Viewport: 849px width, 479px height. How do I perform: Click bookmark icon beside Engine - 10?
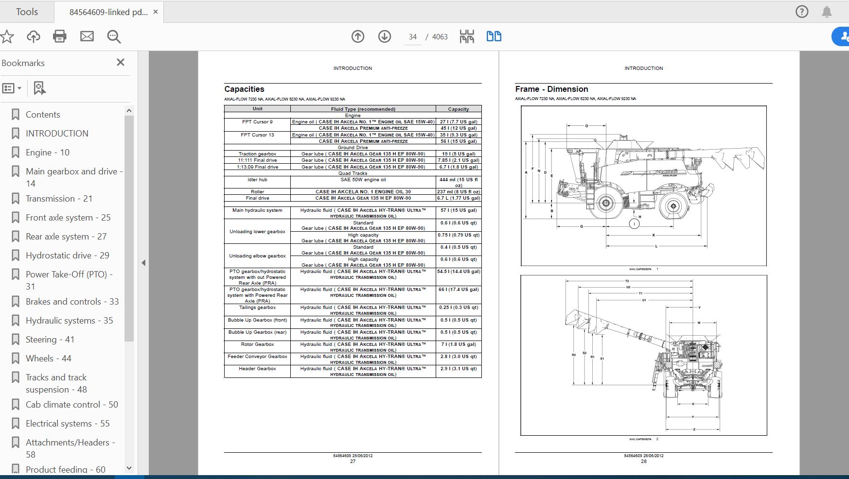pos(16,153)
